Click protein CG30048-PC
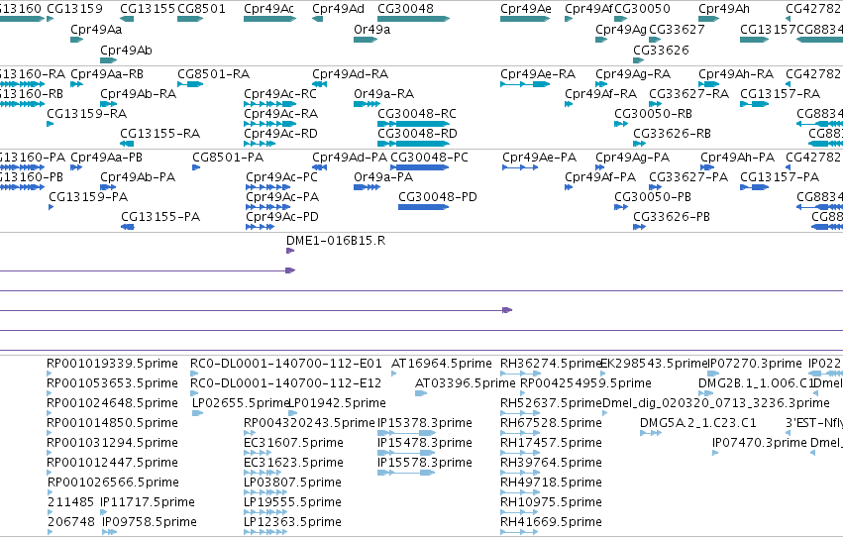 [419, 167]
